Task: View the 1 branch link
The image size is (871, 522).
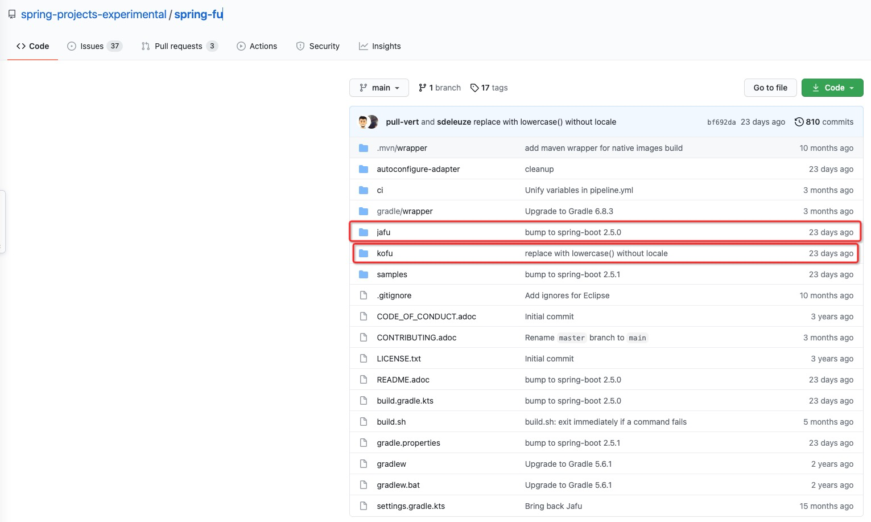Action: (439, 88)
